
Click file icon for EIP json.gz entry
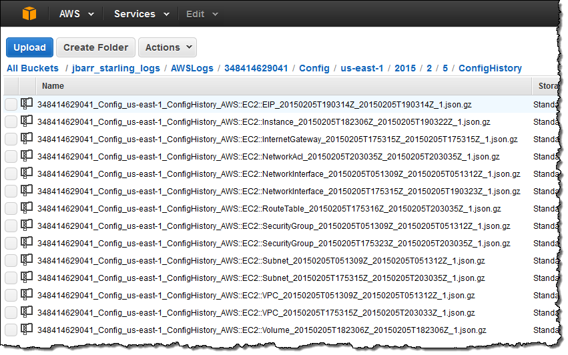(27, 103)
